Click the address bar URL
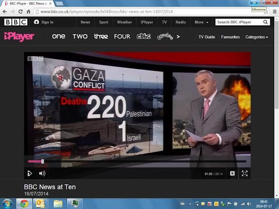This screenshot has width=279, height=209. point(106,11)
